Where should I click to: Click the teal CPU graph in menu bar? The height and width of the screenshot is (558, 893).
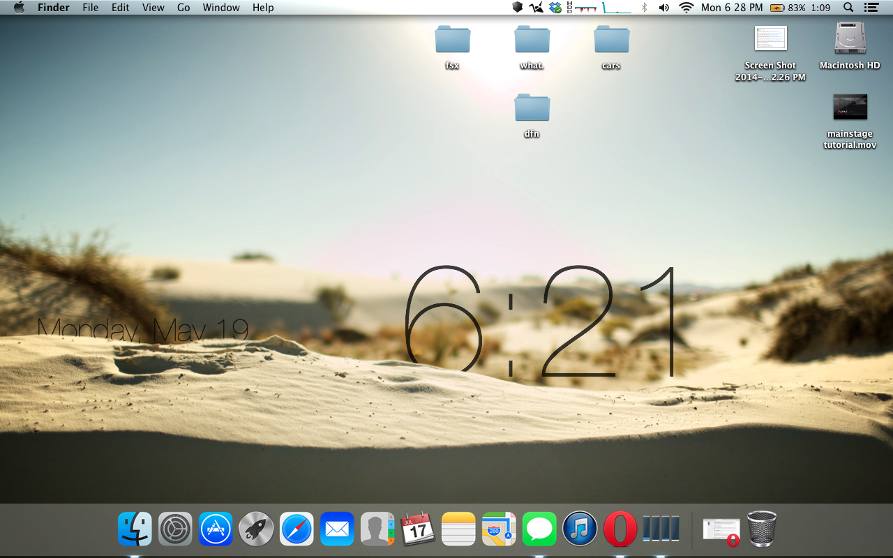click(617, 8)
